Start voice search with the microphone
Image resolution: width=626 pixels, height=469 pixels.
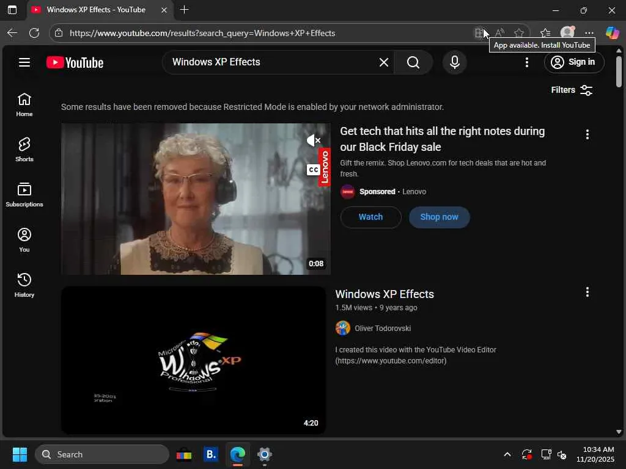(454, 62)
